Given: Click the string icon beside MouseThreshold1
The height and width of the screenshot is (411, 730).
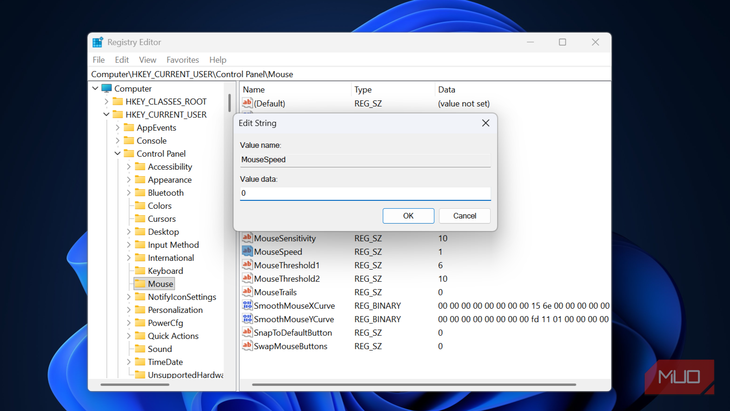Looking at the screenshot, I should 247,265.
